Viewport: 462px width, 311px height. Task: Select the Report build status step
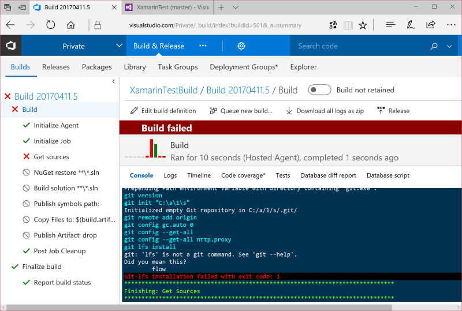62,282
